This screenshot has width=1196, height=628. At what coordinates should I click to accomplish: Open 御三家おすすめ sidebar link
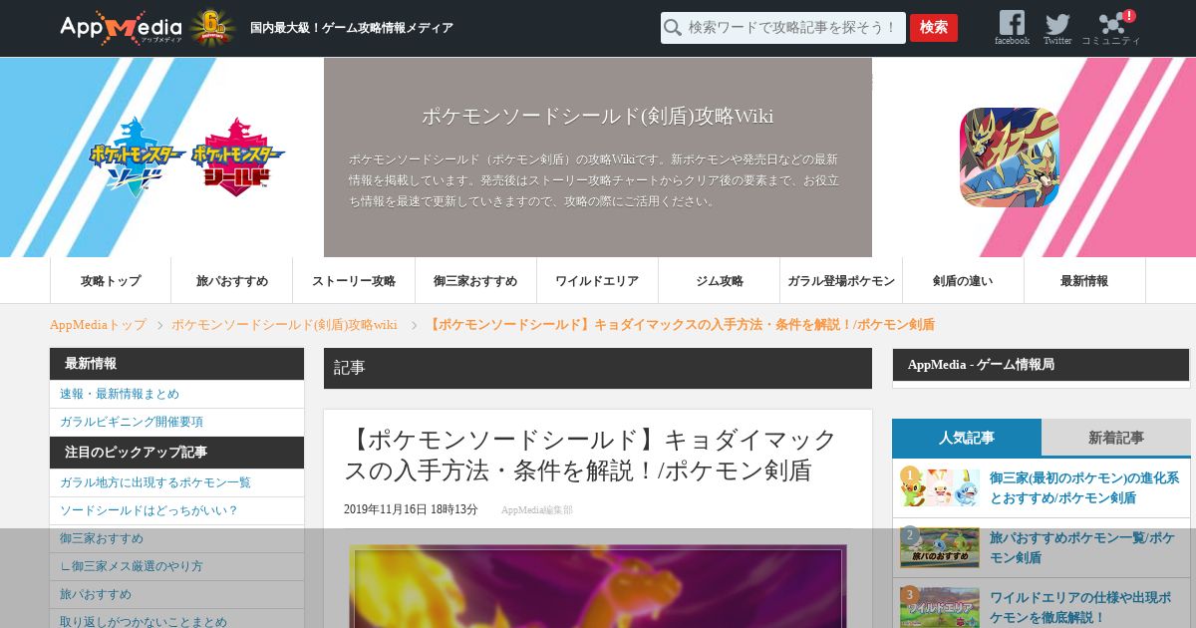pos(176,538)
